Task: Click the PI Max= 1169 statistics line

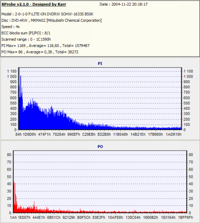Action: pos(45,46)
